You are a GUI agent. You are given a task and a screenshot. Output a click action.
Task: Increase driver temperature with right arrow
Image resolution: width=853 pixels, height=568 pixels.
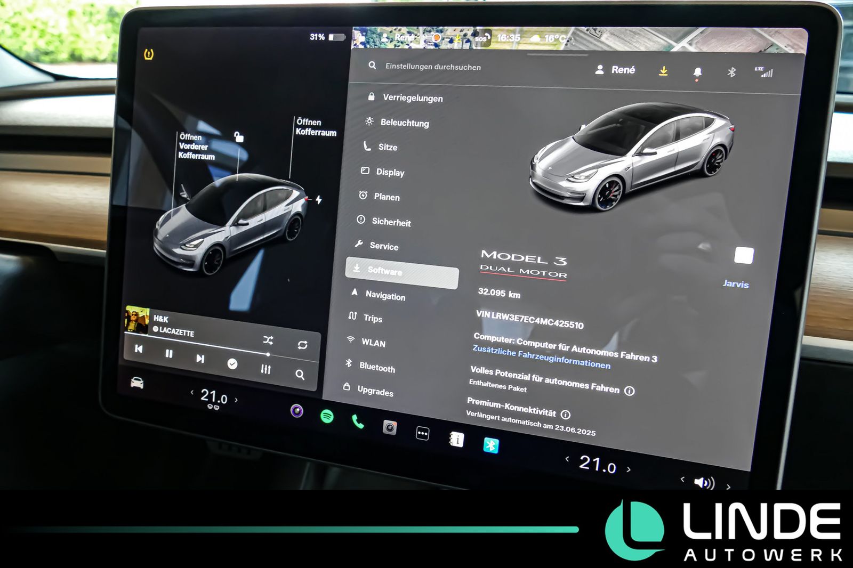(x=236, y=400)
